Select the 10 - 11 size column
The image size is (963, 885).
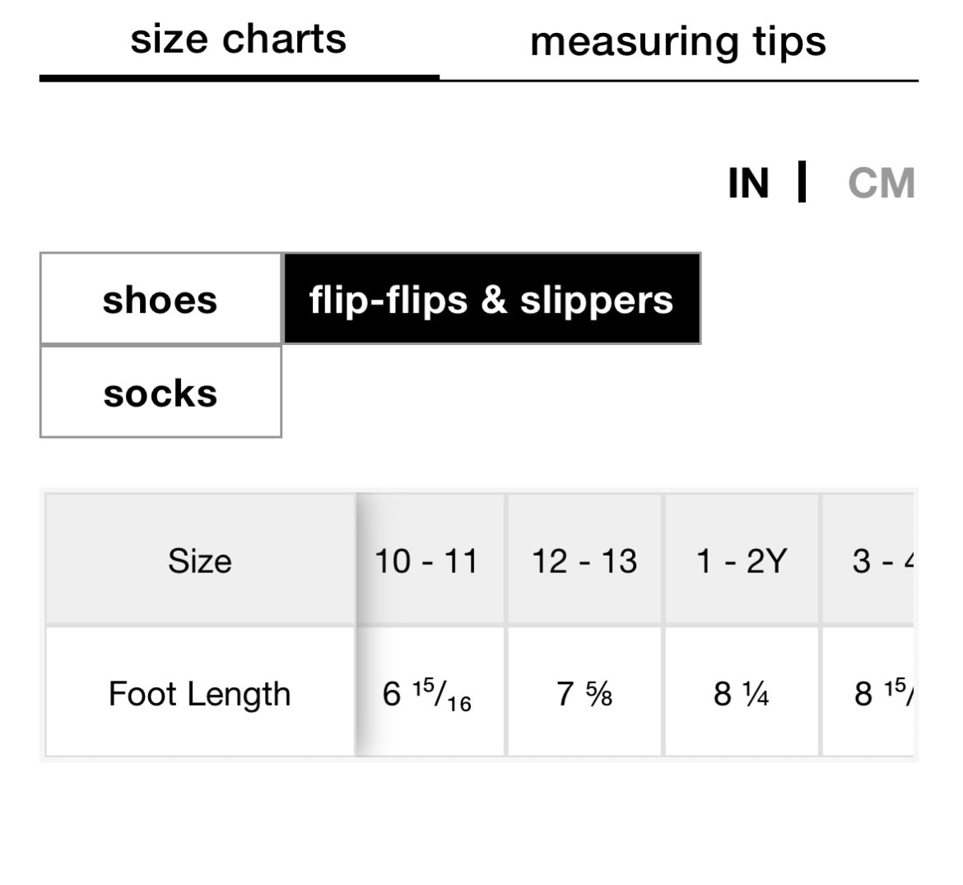click(426, 561)
